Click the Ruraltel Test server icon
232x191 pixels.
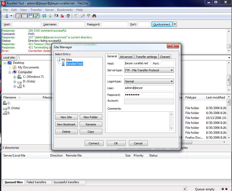click(63, 64)
